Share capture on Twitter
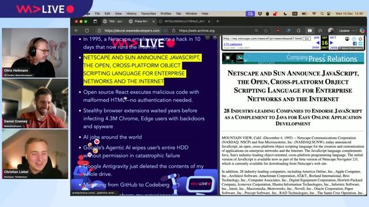 pyautogui.click(x=360, y=44)
